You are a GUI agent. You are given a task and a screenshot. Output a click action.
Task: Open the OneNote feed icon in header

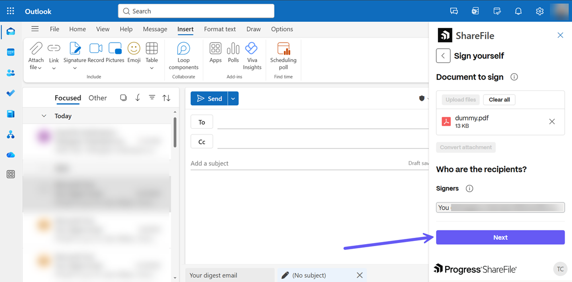475,11
